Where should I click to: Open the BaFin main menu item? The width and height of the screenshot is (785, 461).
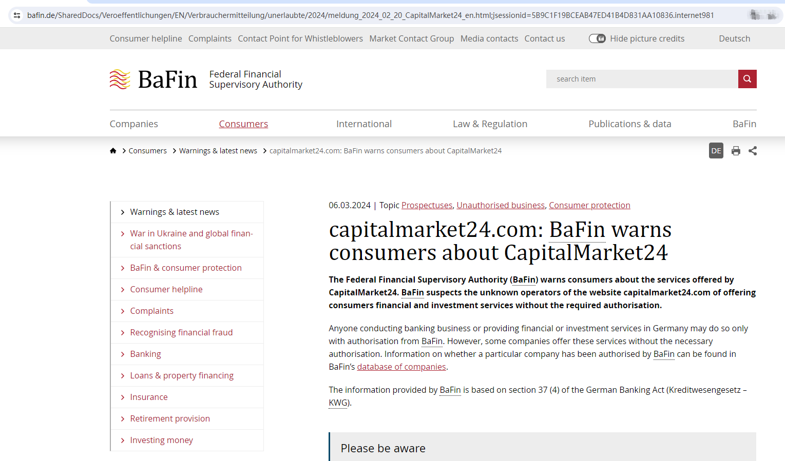pyautogui.click(x=744, y=124)
